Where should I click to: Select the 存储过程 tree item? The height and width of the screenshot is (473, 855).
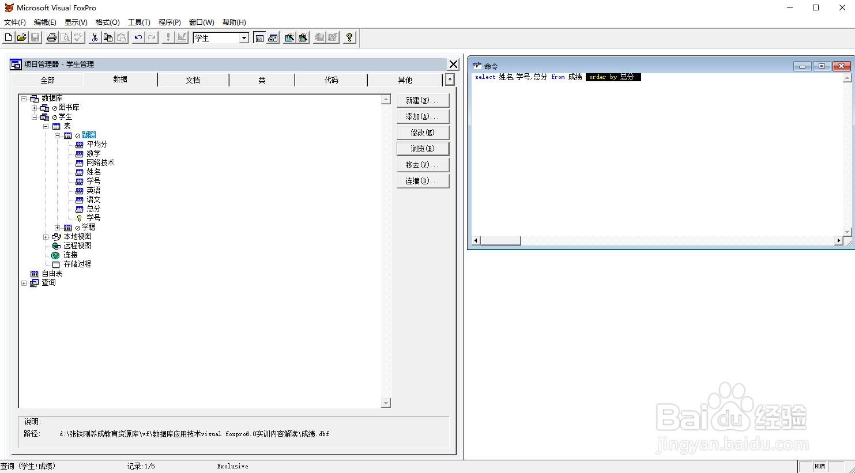click(x=77, y=264)
